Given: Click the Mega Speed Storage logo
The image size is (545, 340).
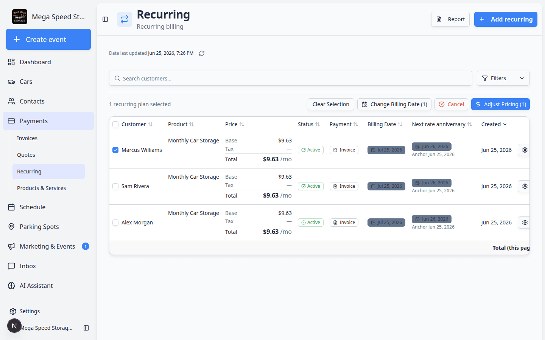Looking at the screenshot, I should (20, 17).
